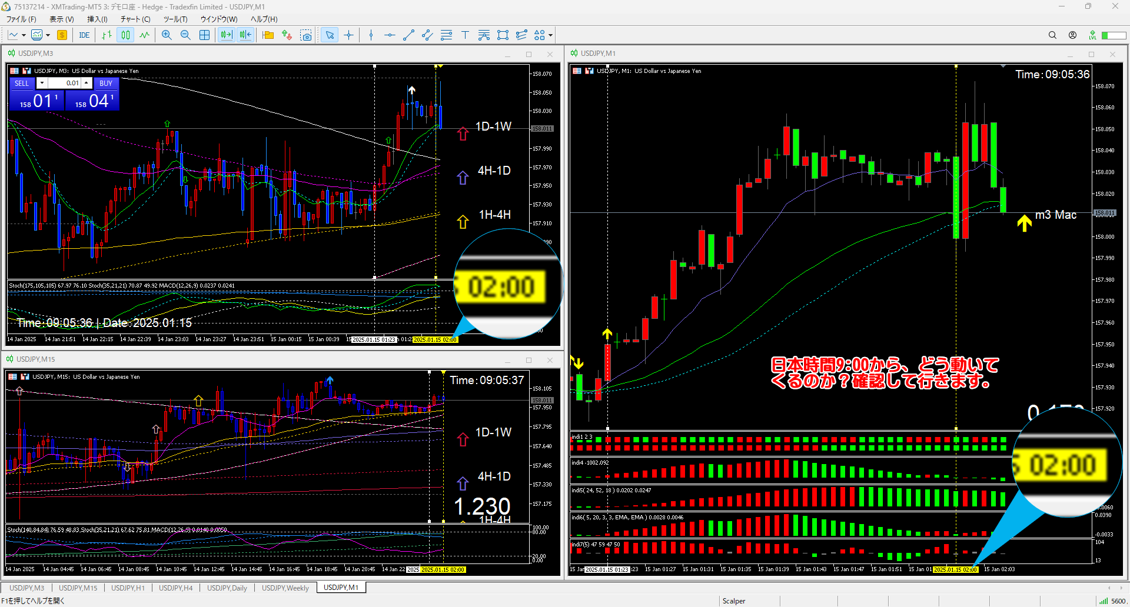Toggle chart auto scroll to latest bar
Viewport: 1130px width, 607px height.
(x=226, y=35)
